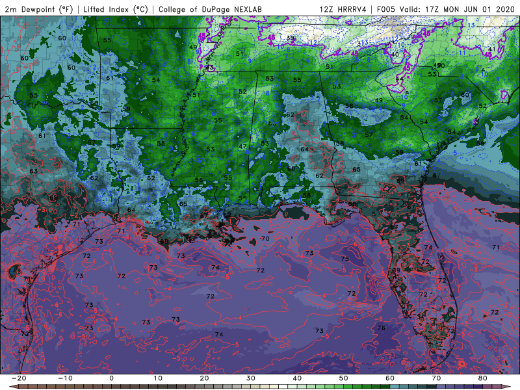Click the 0 label on the color scale
Image resolution: width=520 pixels, height=390 pixels.
111,378
